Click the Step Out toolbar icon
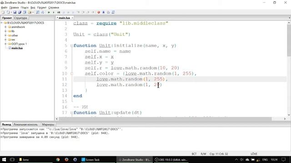Viewport: 291px width, 163px height. pos(88,12)
